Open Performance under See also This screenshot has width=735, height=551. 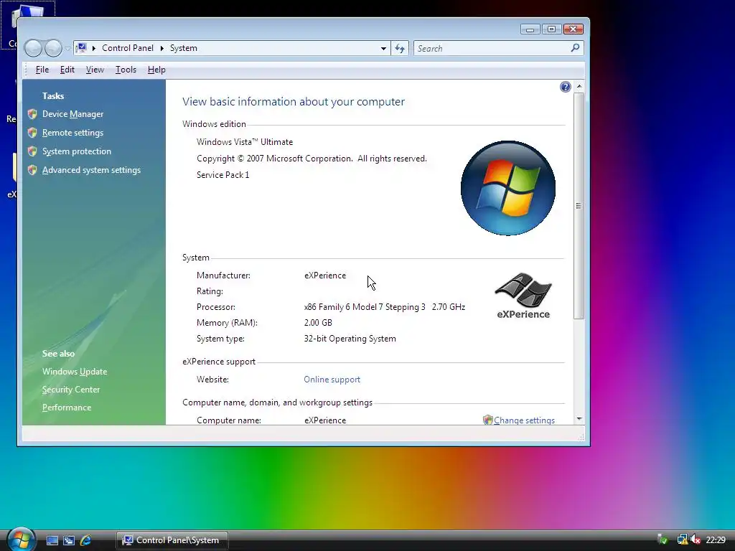pyautogui.click(x=67, y=408)
